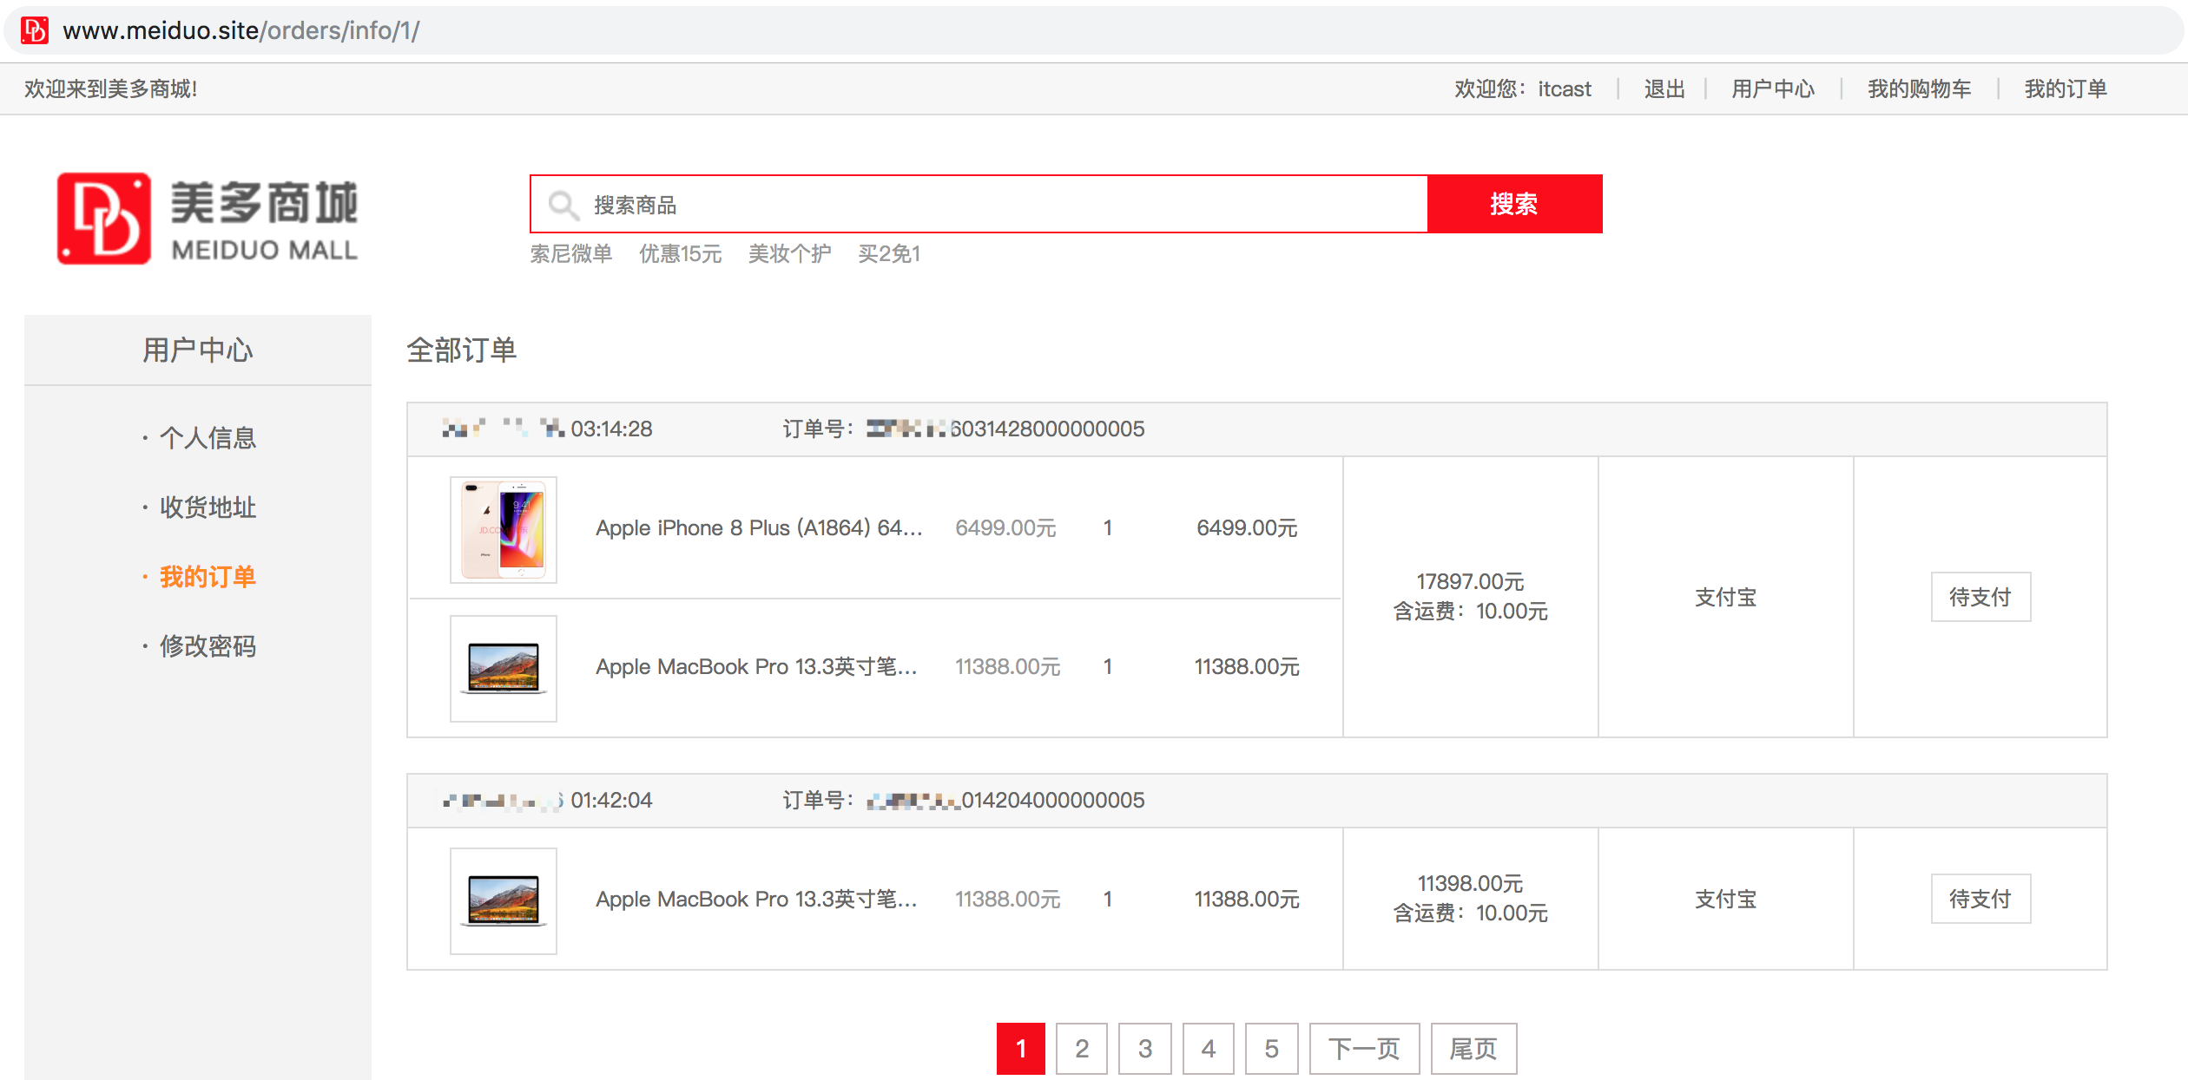Click the 6499.00元 unit price
The height and width of the screenshot is (1080, 2188).
click(1005, 527)
